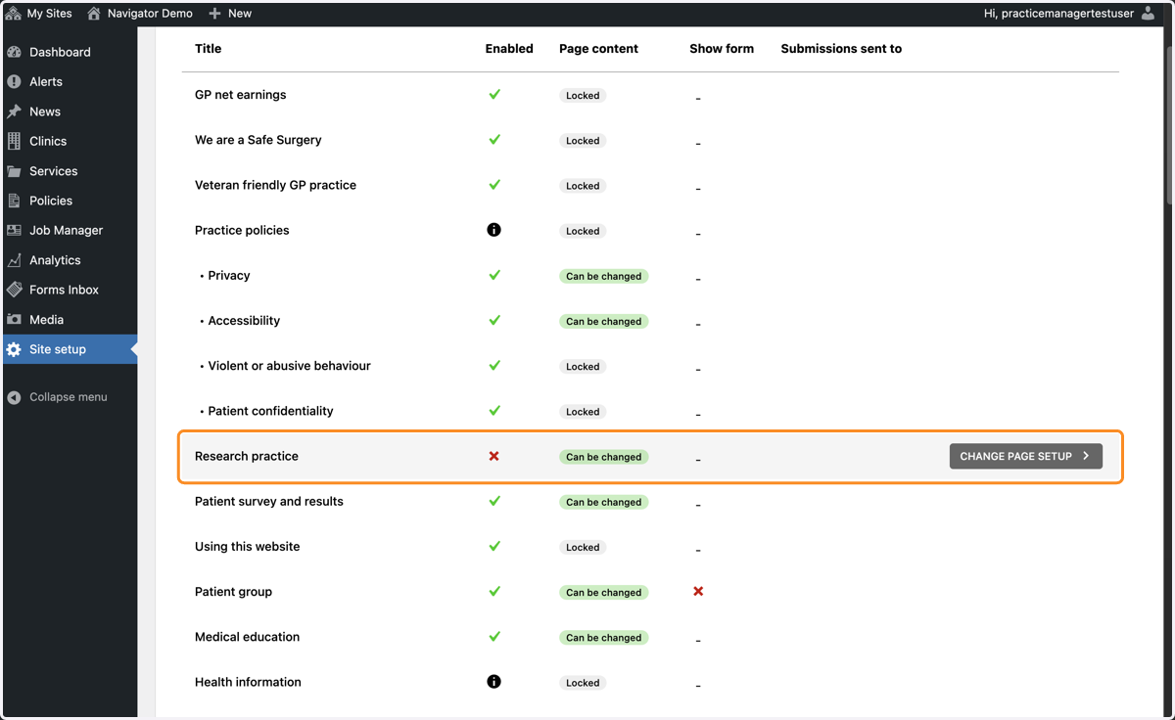The width and height of the screenshot is (1175, 720).
Task: Open the Hi, practicemanagertestuser account link
Action: [1069, 14]
